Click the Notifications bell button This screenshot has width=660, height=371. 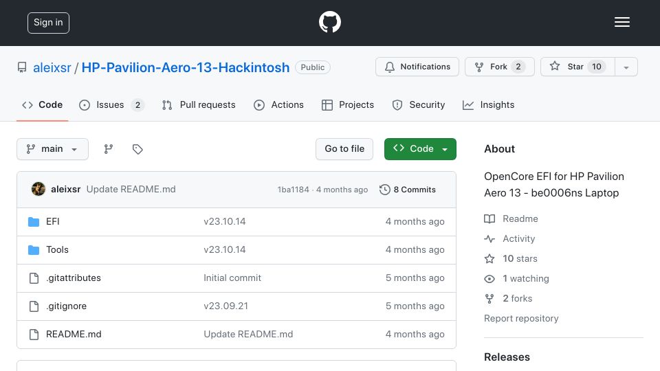[417, 67]
